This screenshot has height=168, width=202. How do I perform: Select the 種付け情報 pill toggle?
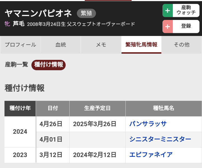click(x=49, y=65)
